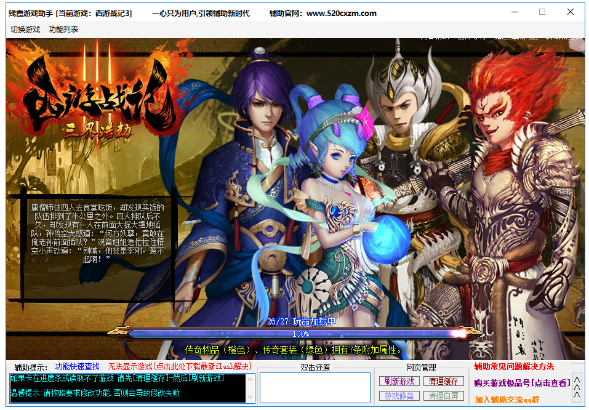Minimize the 残香游戏助手 window
Screen dimensions: 589x410
point(515,12)
